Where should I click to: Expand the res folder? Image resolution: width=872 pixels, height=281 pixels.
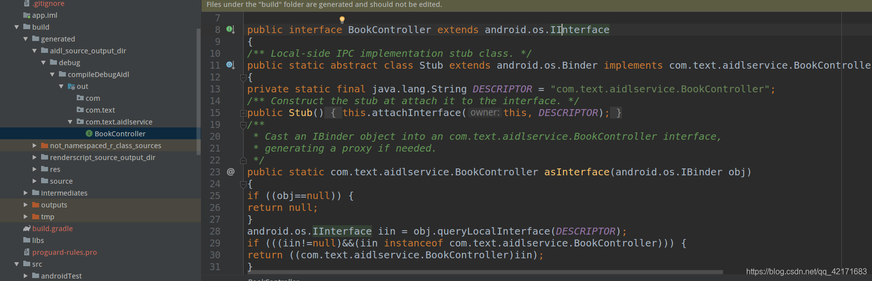click(35, 169)
